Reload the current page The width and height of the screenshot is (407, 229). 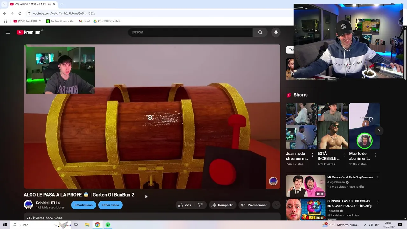point(20,13)
